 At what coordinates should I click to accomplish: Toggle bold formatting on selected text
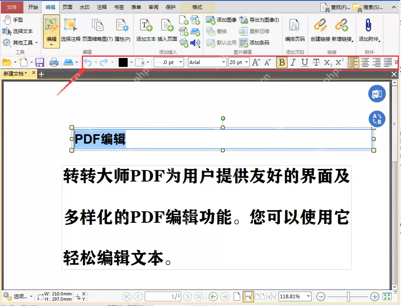(x=282, y=62)
